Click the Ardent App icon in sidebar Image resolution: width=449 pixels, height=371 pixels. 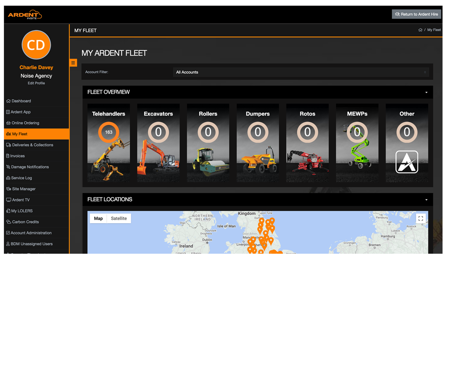click(x=8, y=112)
